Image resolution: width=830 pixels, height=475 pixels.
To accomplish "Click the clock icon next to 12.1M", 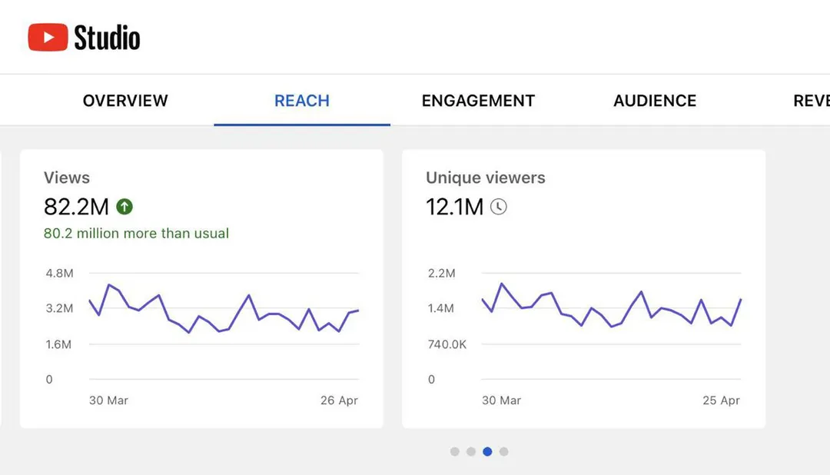I will pyautogui.click(x=498, y=207).
